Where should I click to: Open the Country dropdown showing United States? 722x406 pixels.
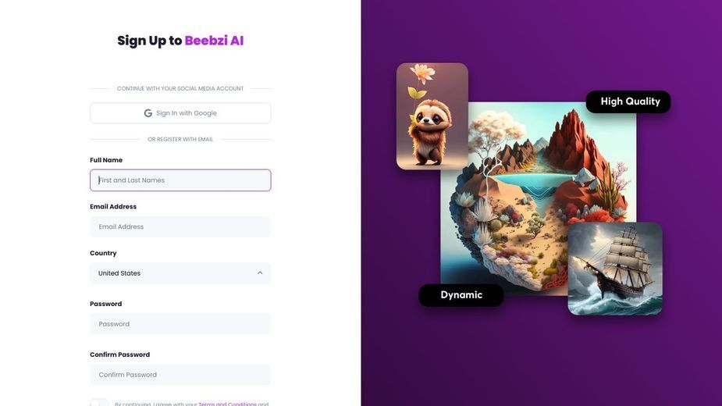pyautogui.click(x=180, y=273)
